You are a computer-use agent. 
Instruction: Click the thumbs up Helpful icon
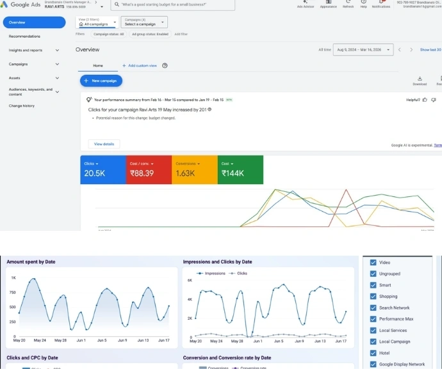(425, 100)
